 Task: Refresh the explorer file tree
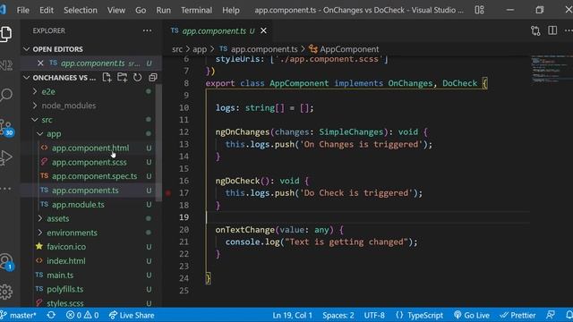[x=137, y=78]
